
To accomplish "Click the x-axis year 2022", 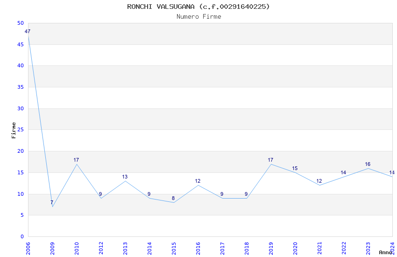I will [344, 248].
